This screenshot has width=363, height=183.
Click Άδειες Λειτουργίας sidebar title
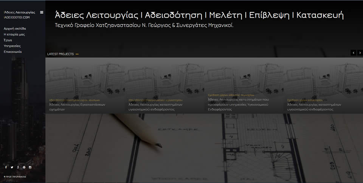(x=19, y=12)
